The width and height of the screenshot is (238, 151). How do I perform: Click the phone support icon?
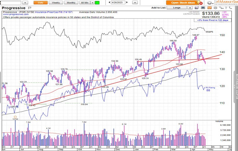coord(230,8)
